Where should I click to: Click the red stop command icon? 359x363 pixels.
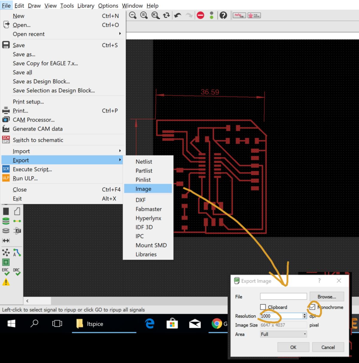pyautogui.click(x=200, y=15)
